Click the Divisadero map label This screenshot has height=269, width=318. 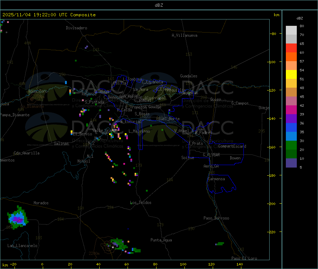pyautogui.click(x=76, y=28)
